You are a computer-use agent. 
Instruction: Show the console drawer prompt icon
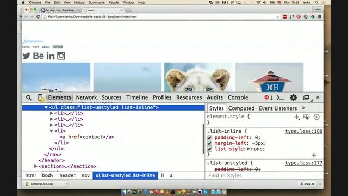pos(280,97)
